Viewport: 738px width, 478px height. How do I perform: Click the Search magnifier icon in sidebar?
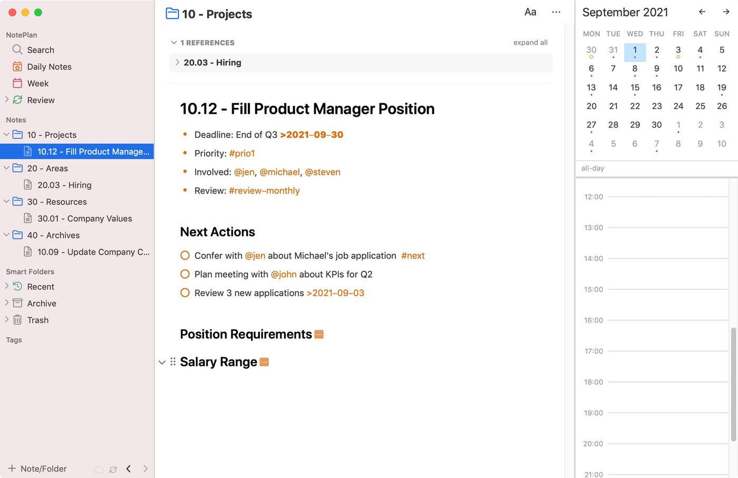17,49
